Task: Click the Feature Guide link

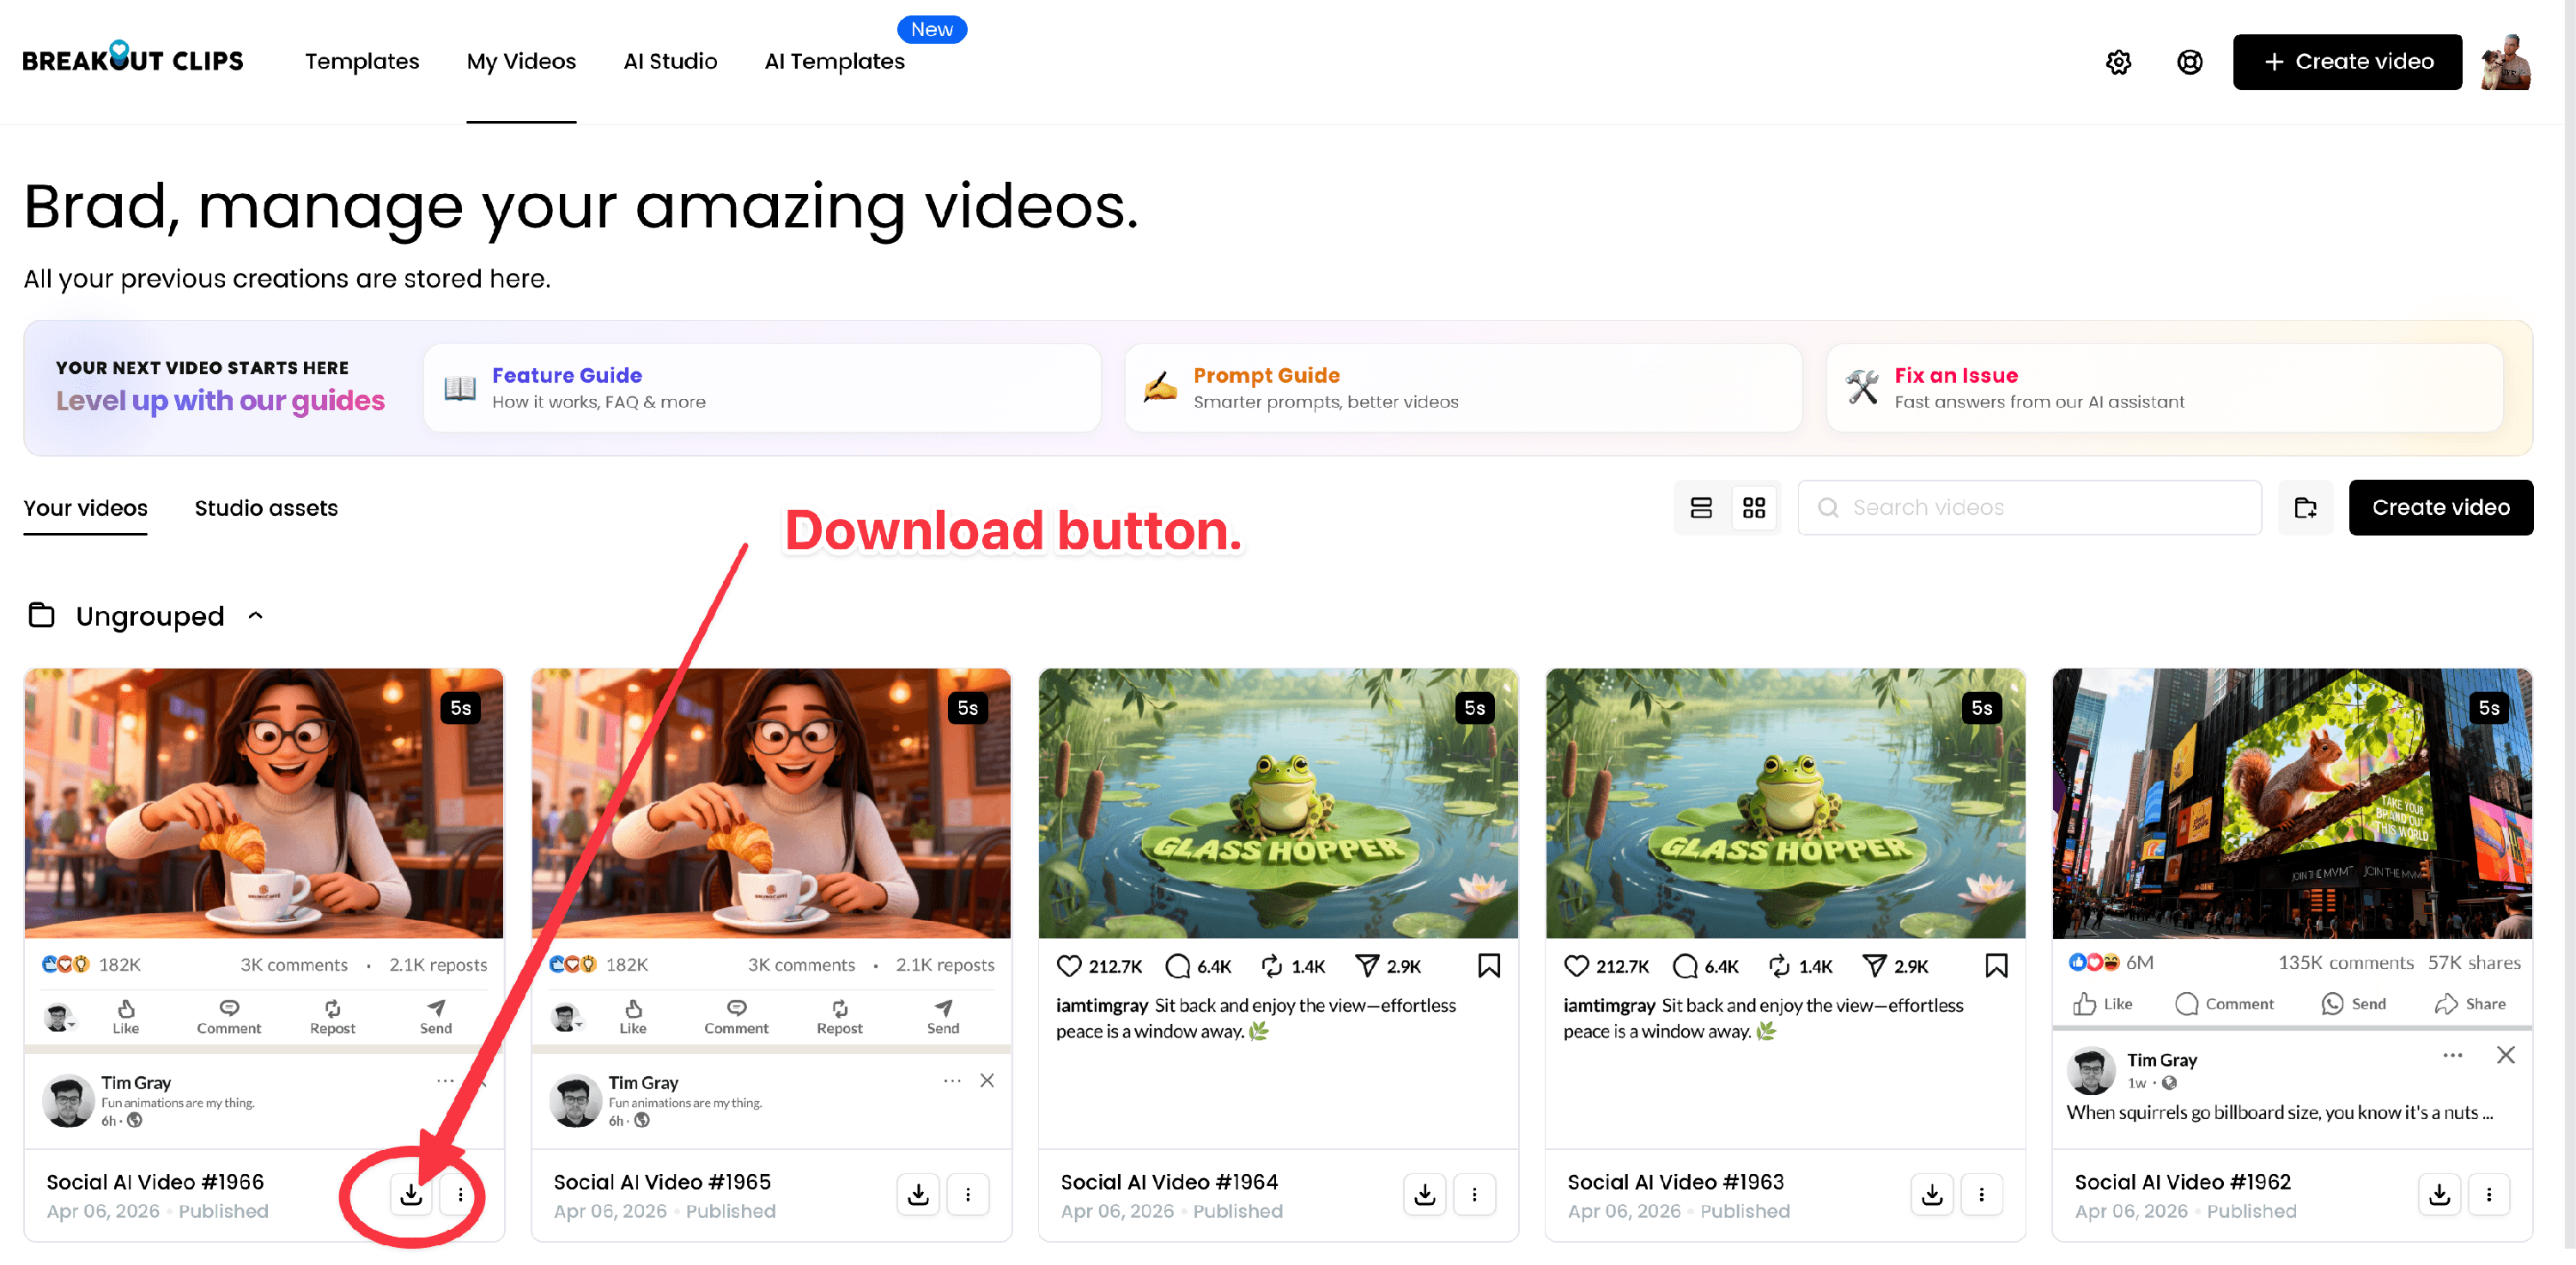Action: [567, 376]
